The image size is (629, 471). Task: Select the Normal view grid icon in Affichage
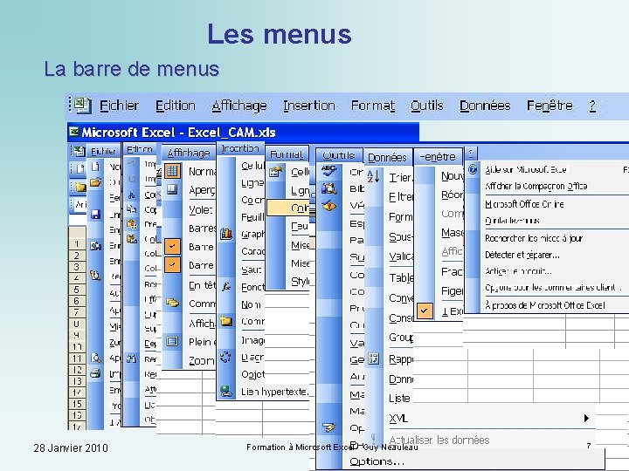[x=172, y=171]
